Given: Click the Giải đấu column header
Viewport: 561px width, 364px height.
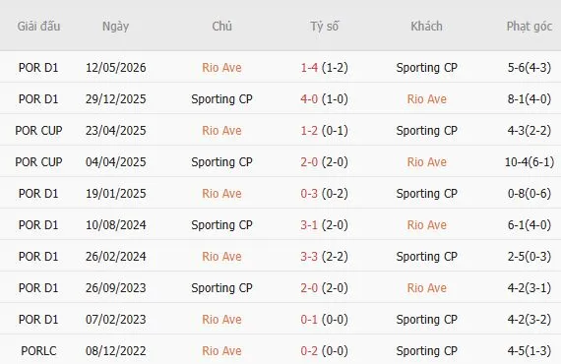Looking at the screenshot, I should pos(38,27).
